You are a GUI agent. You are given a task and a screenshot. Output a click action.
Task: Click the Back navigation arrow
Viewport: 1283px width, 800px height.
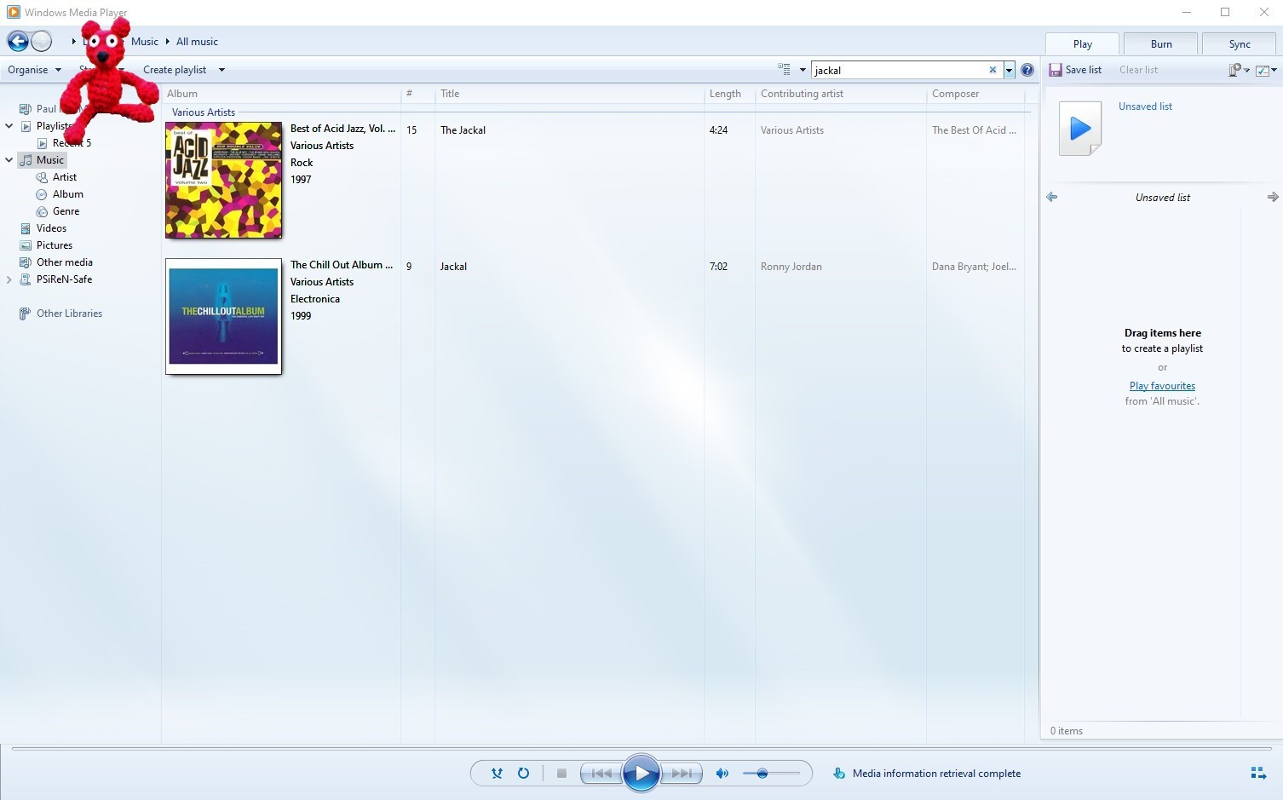pyautogui.click(x=17, y=41)
